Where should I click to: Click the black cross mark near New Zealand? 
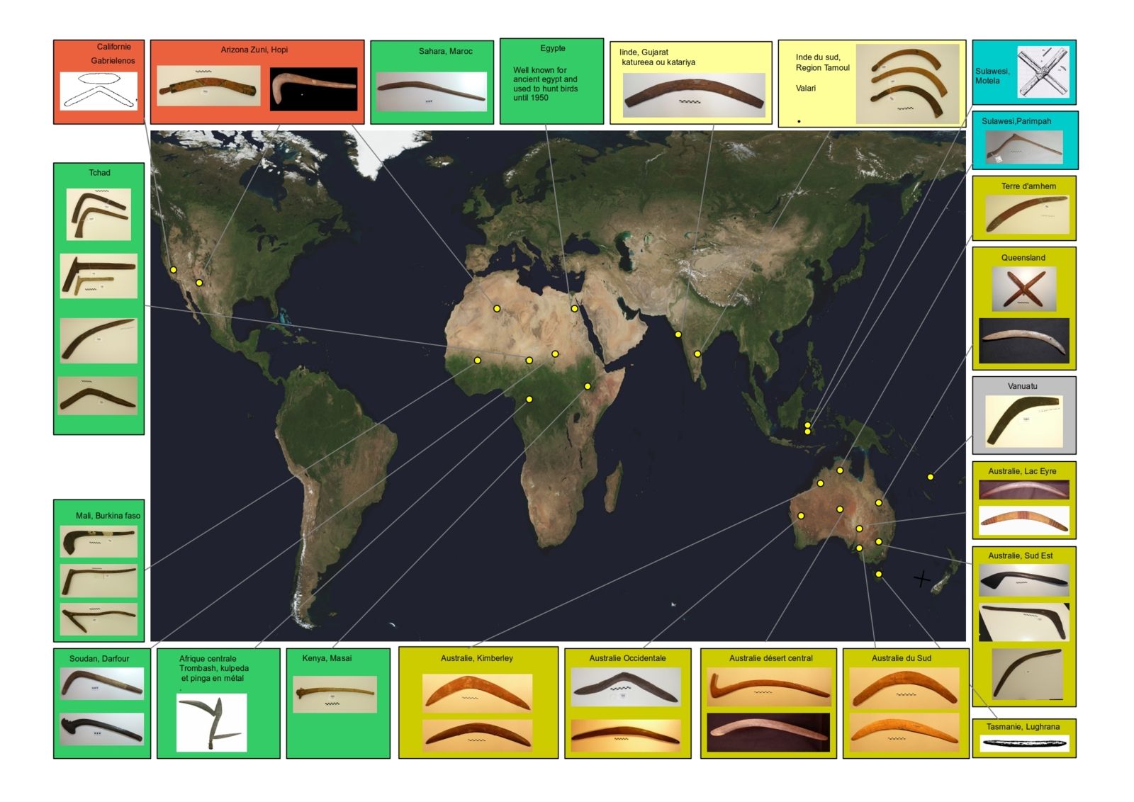(921, 579)
